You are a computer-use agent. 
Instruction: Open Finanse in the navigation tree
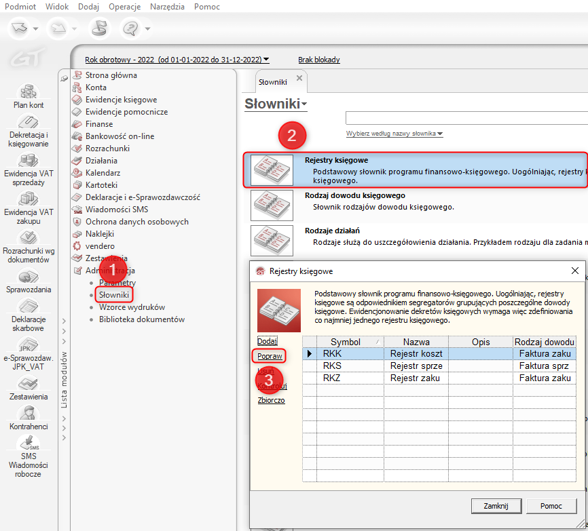[x=99, y=124]
